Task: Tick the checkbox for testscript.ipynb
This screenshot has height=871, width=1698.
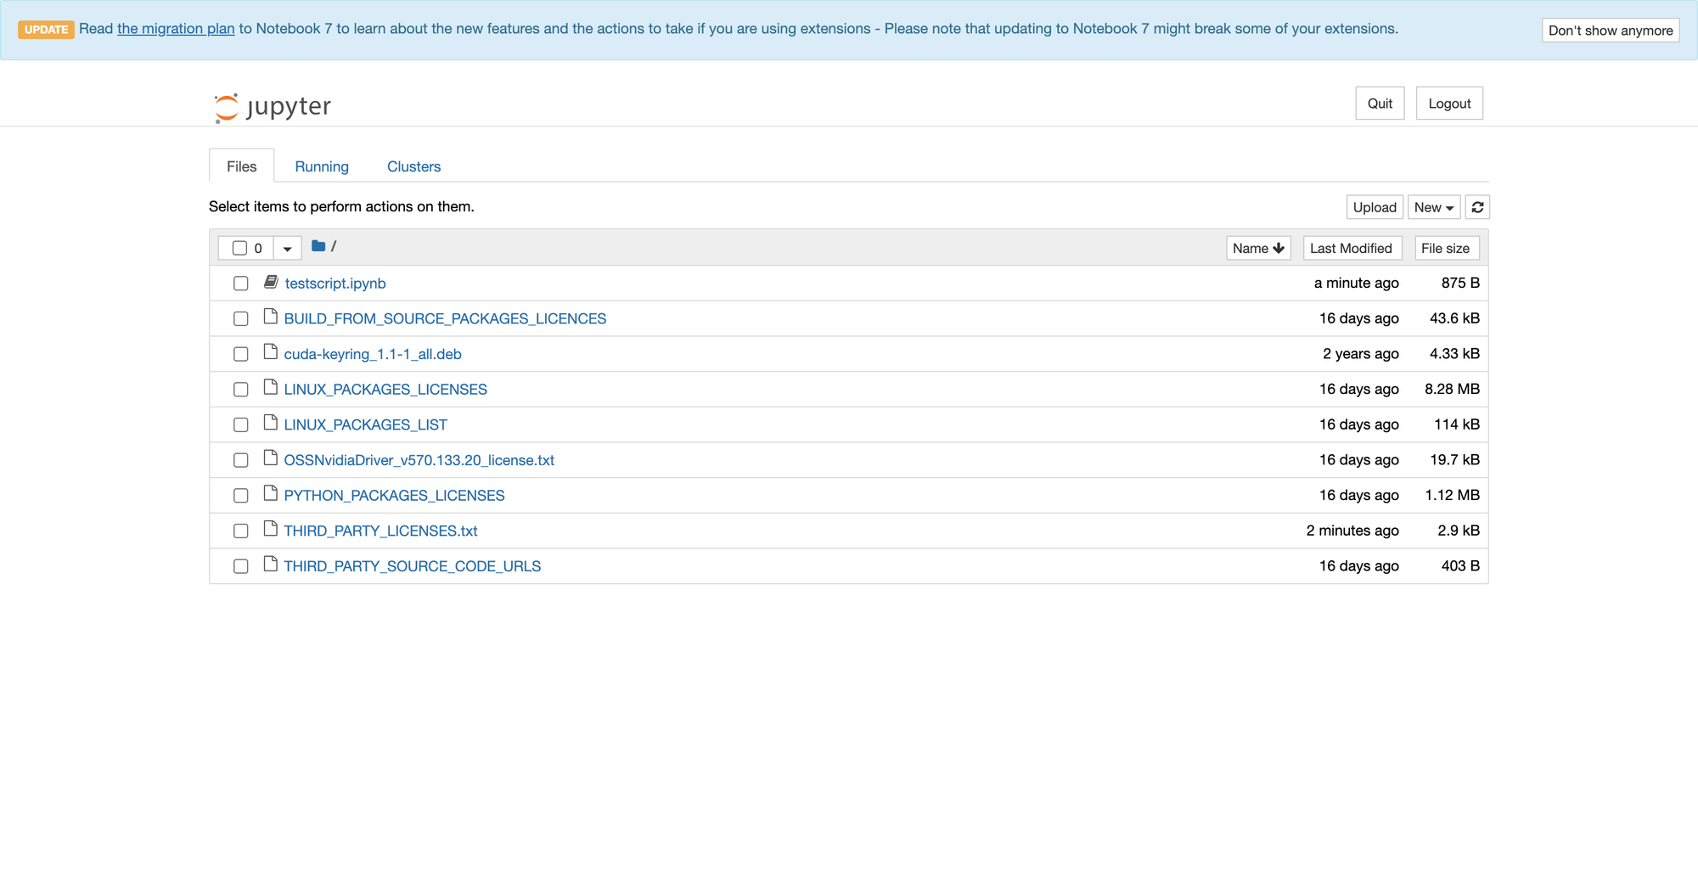Action: pos(241,284)
